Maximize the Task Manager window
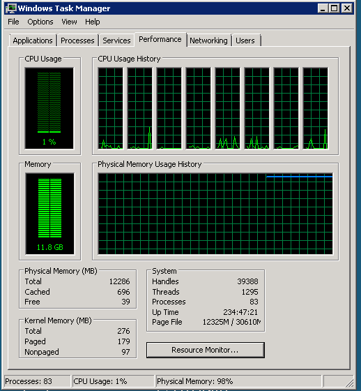This screenshot has height=391, width=361. tap(334, 8)
